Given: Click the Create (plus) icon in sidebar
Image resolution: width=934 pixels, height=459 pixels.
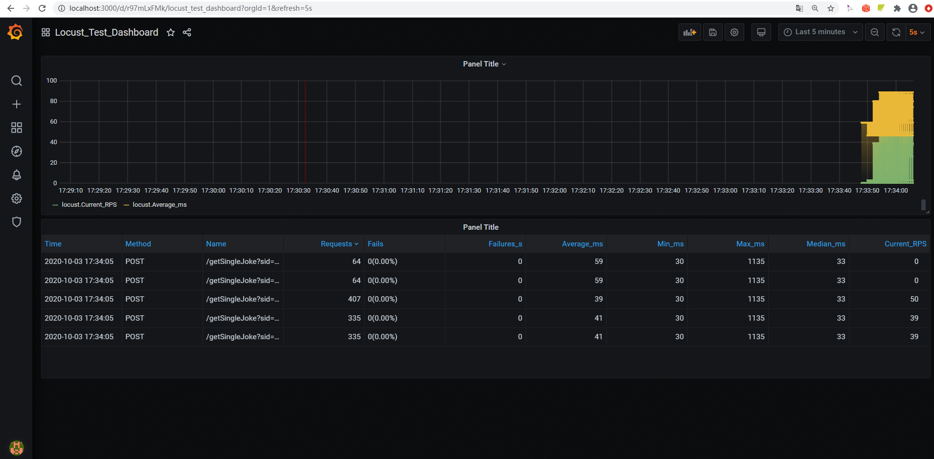Looking at the screenshot, I should click(16, 104).
